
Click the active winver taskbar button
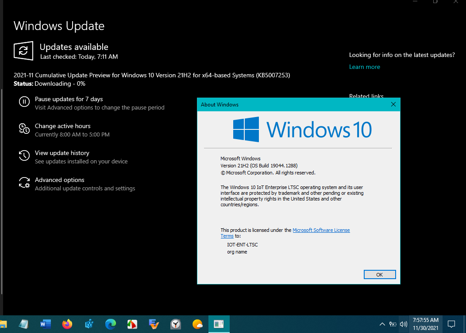[219, 324]
